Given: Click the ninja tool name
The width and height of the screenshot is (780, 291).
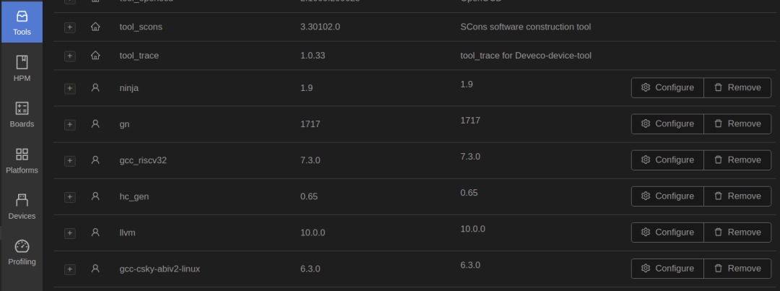Looking at the screenshot, I should click(129, 88).
